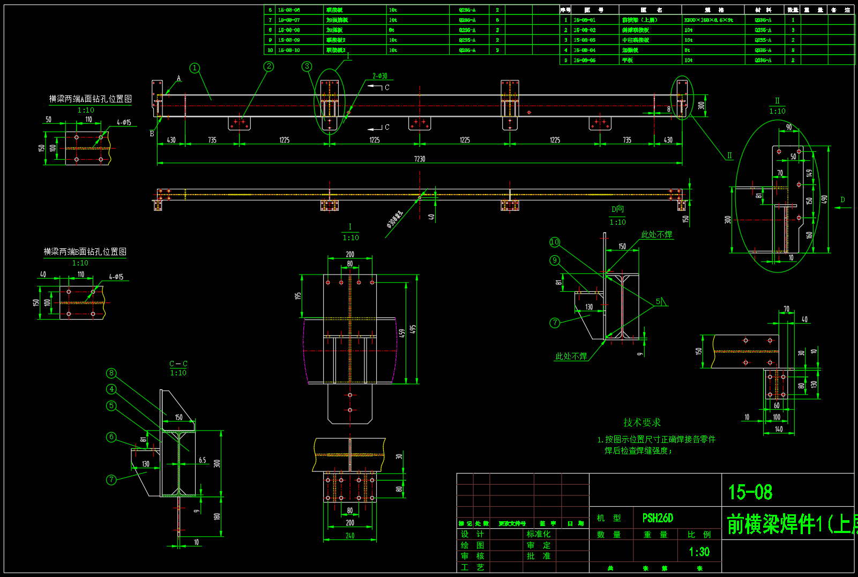Click part balloon 6 in C-C section
This screenshot has width=858, height=577.
(111, 437)
